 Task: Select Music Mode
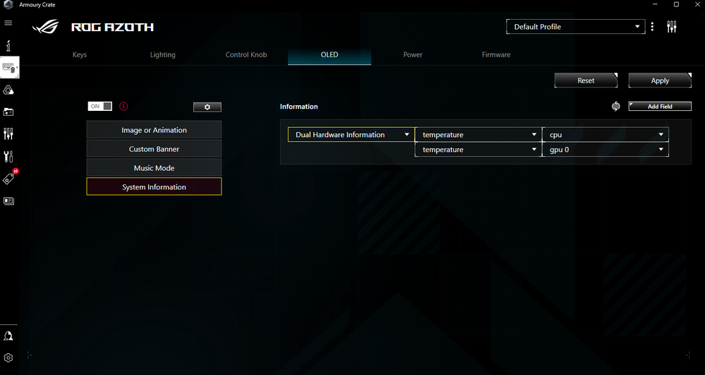coord(154,168)
